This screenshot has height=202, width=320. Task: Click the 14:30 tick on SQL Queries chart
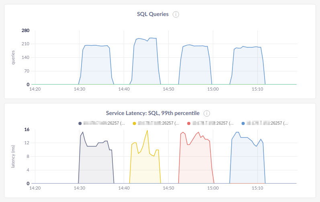coord(79,89)
